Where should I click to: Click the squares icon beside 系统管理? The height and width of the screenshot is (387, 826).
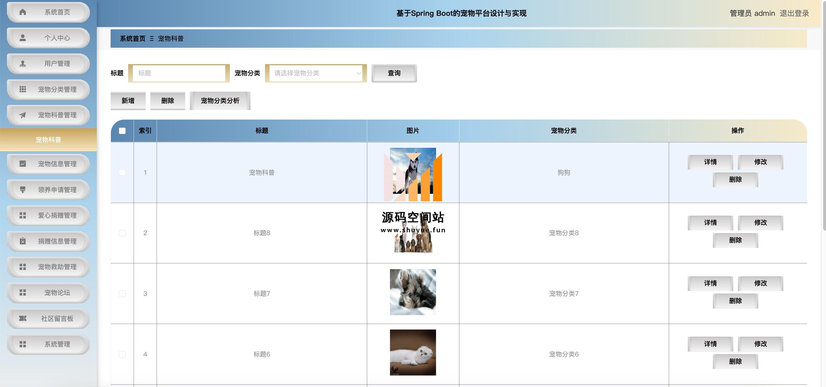tap(22, 344)
